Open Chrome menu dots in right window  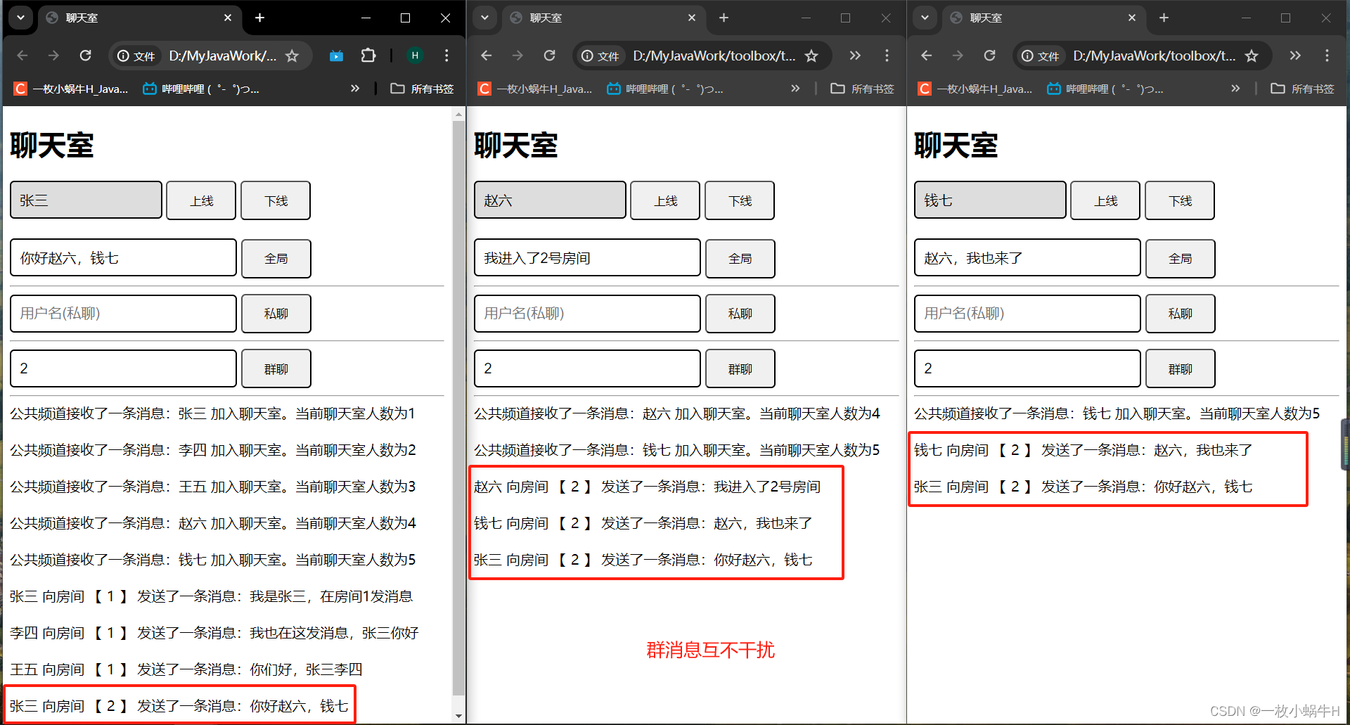tap(1327, 56)
